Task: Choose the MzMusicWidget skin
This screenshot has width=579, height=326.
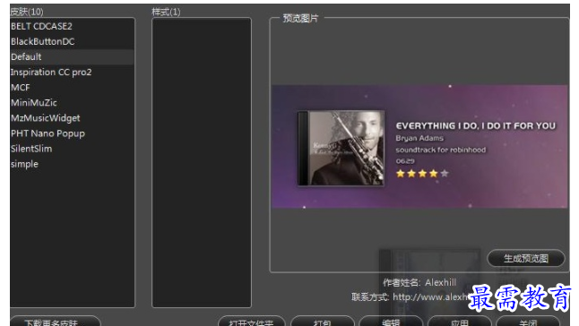Action: click(72, 118)
